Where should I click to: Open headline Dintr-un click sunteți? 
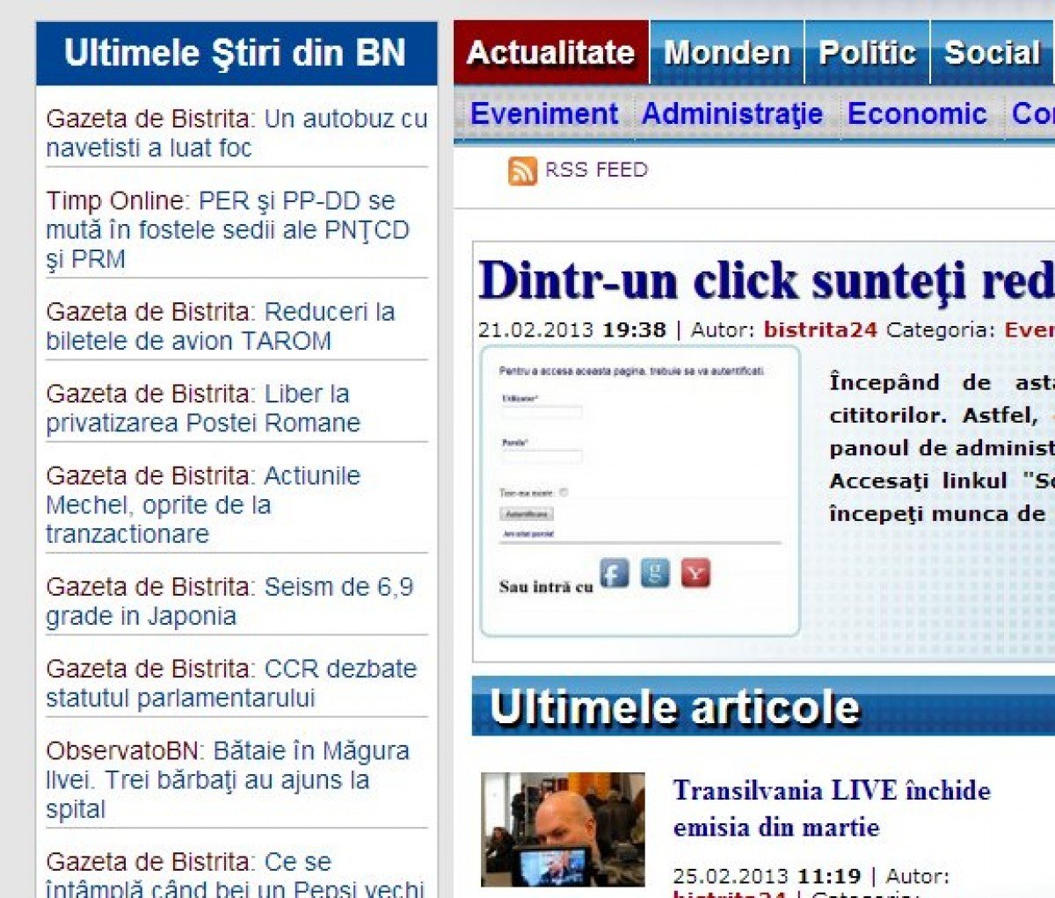pyautogui.click(x=765, y=281)
